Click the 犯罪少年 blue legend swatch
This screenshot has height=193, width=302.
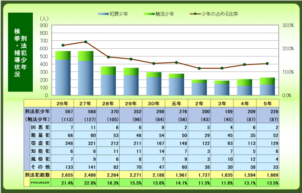click(x=103, y=14)
